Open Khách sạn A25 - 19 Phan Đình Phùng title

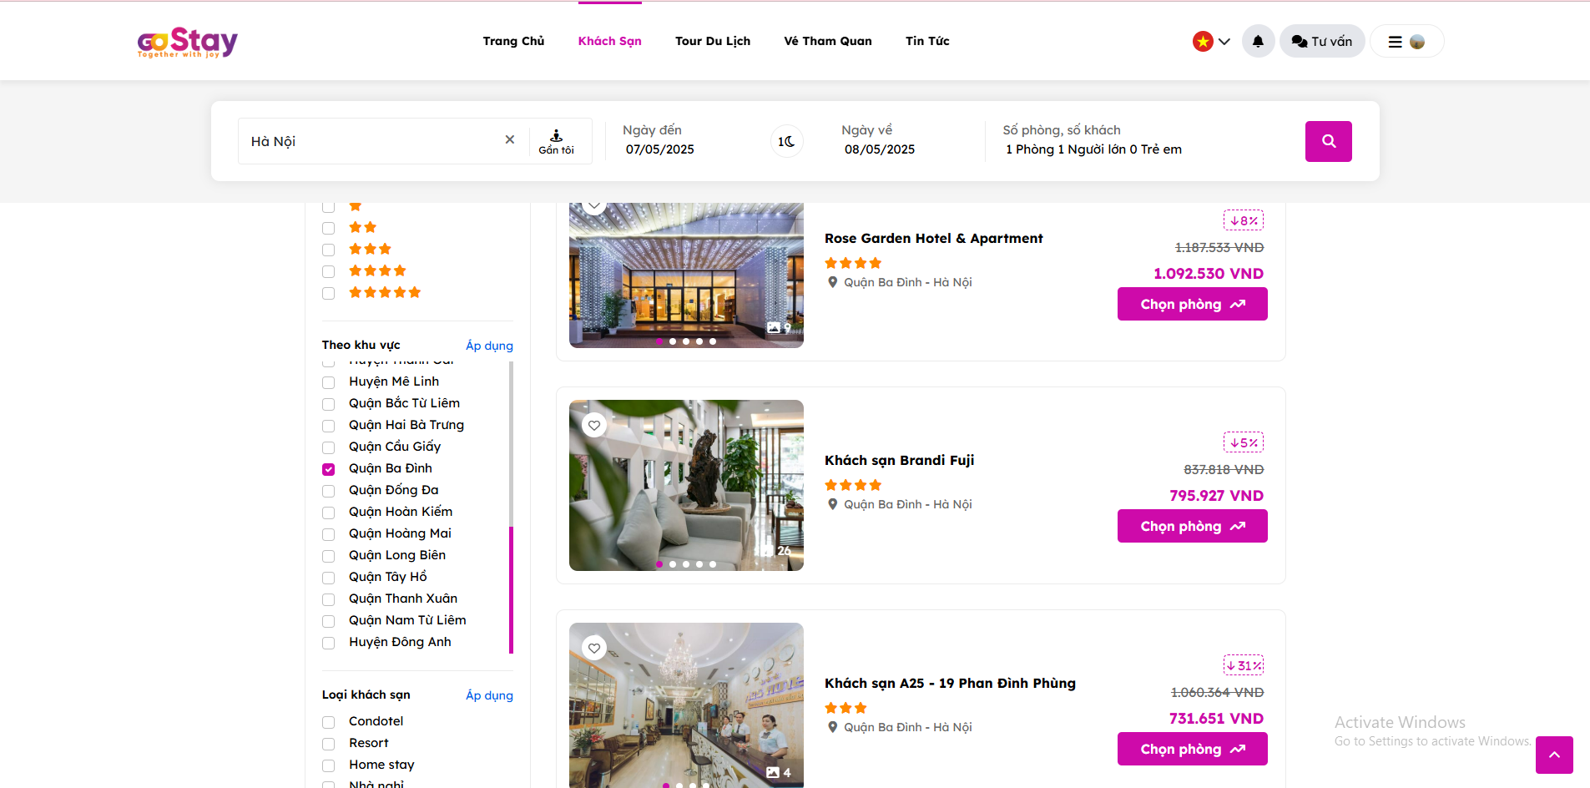[950, 684]
